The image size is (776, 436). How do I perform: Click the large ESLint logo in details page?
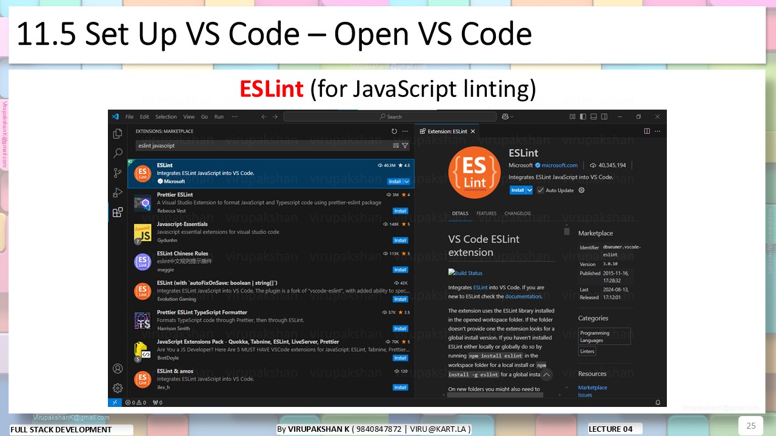474,173
